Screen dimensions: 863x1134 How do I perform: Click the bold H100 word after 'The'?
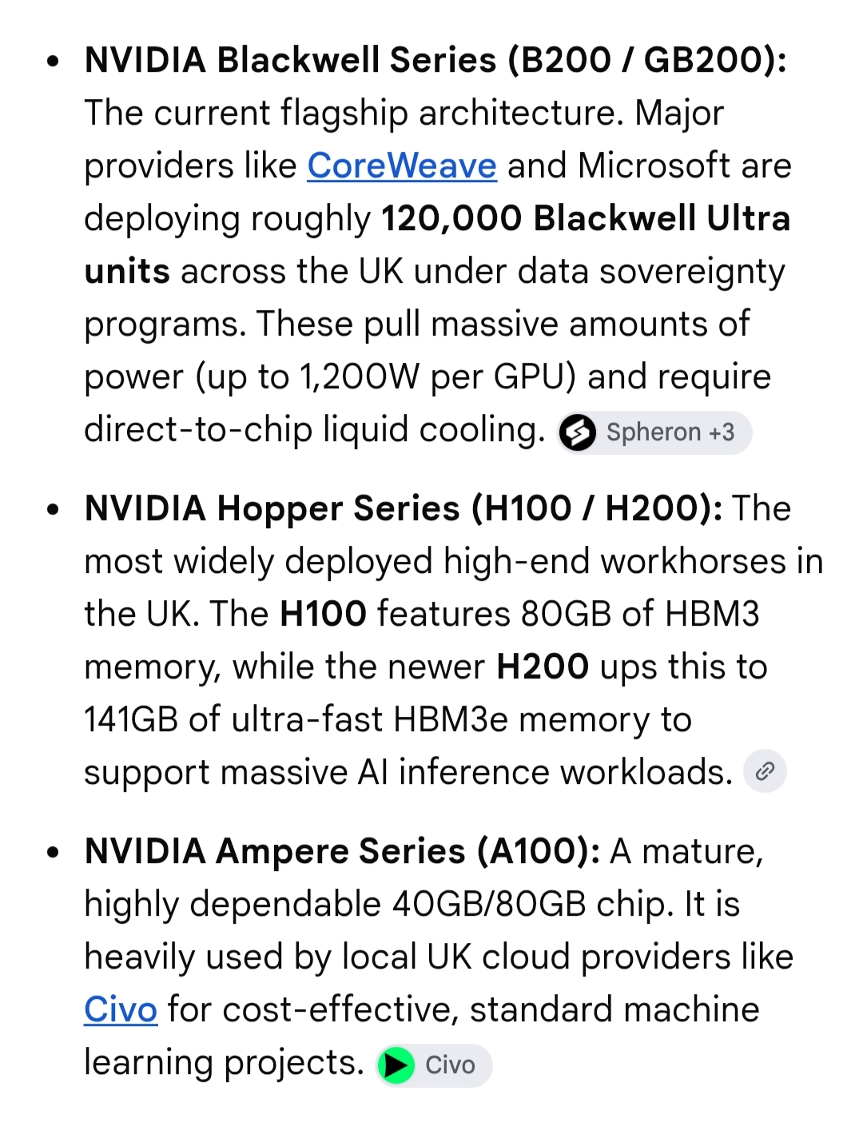point(323,615)
